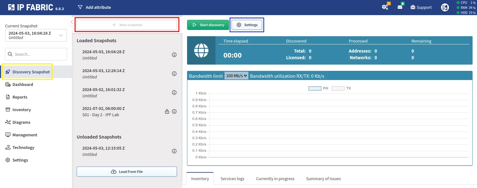This screenshot has height=188, width=477.
Task: Click lock icon on S01 Day 2 snapshot
Action: point(167,111)
